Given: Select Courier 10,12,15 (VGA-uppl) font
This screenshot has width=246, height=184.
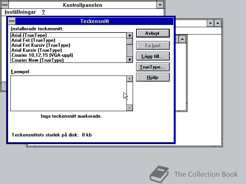Looking at the screenshot, I should [x=68, y=55].
